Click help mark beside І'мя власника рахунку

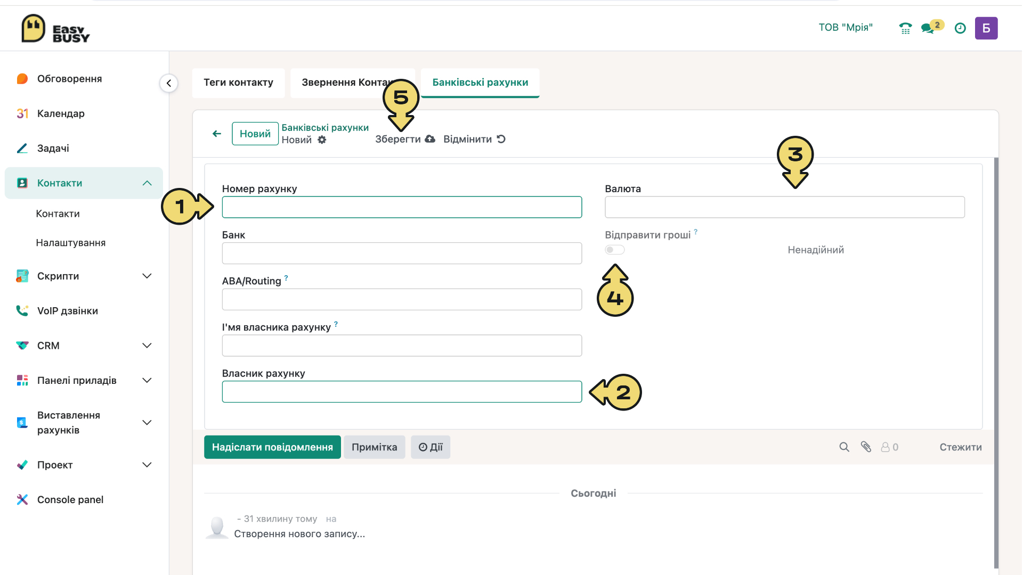[x=336, y=324]
